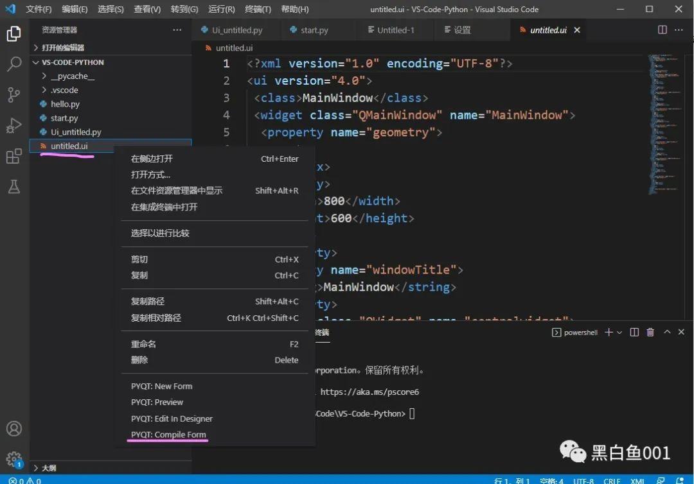Open the Search view in the activity bar
Image resolution: width=694 pixels, height=484 pixels.
[x=14, y=64]
